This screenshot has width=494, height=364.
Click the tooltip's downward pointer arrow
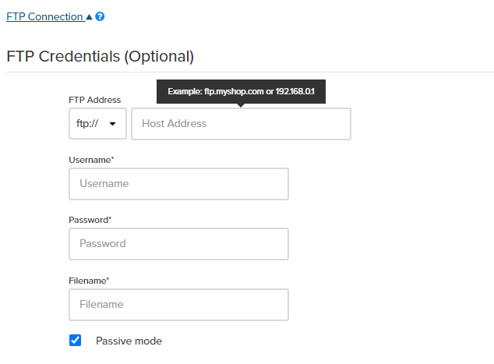(241, 105)
